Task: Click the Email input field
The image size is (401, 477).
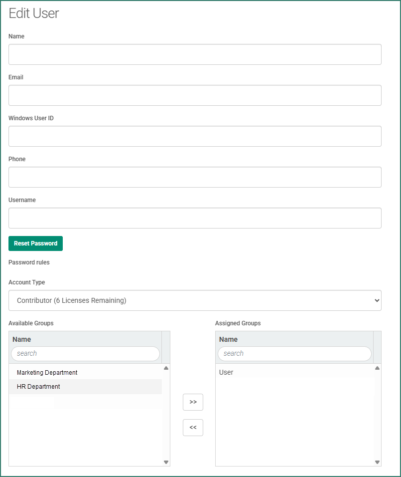Action: [x=195, y=95]
